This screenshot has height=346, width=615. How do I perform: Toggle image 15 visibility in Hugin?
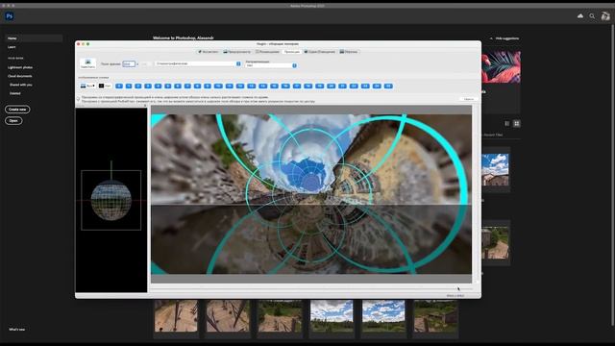click(x=274, y=86)
